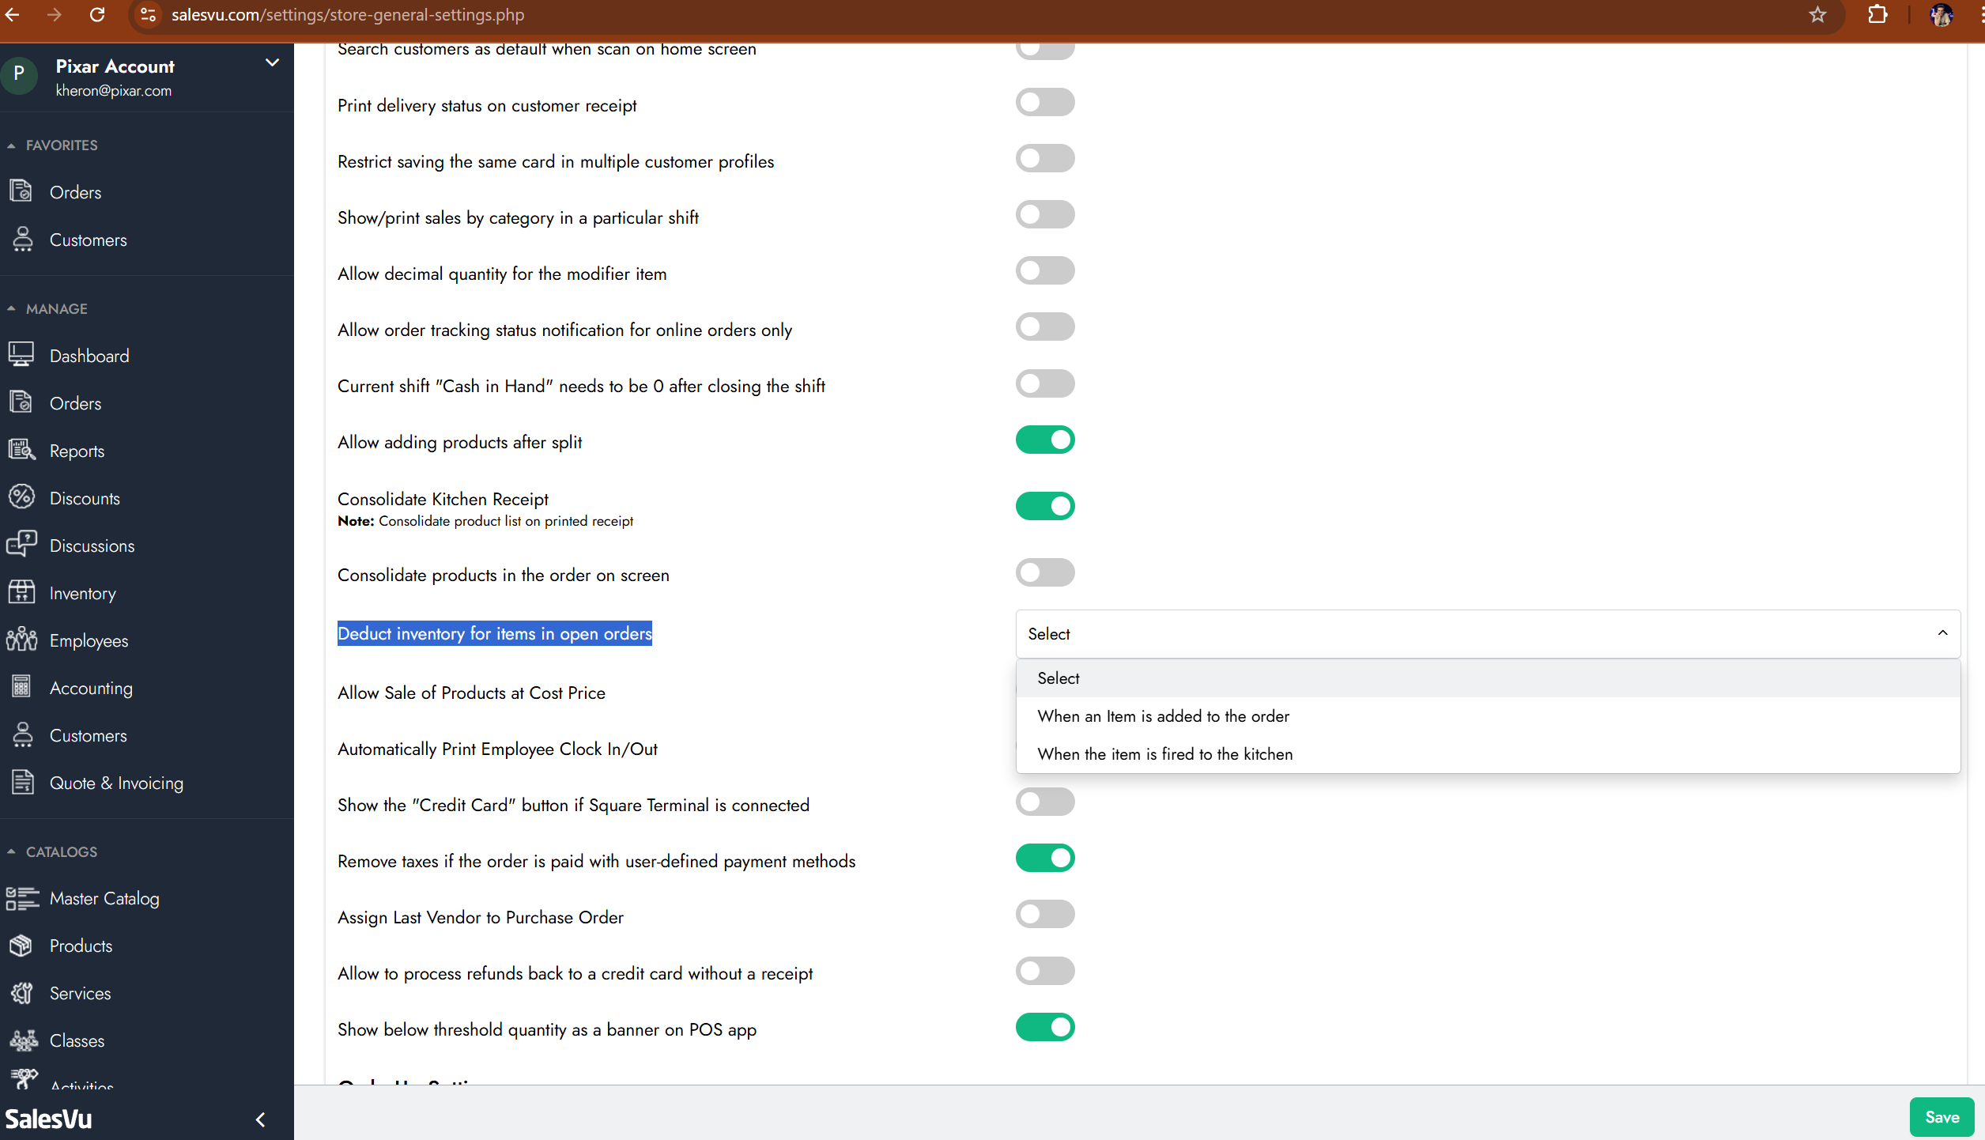Toggle Show Credit Card button if Square Terminal connected
This screenshot has width=1985, height=1140.
tap(1044, 802)
